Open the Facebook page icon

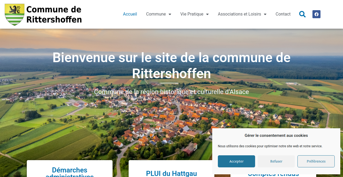pyautogui.click(x=316, y=14)
